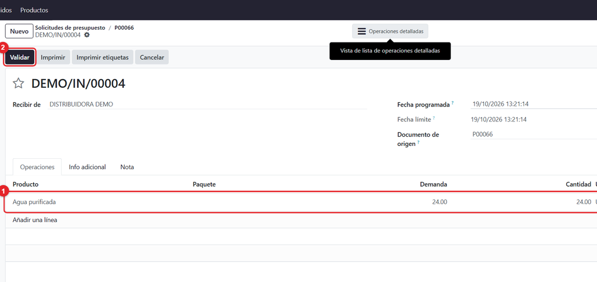Cancel the receipt with Cancelar
The image size is (597, 282).
click(152, 58)
